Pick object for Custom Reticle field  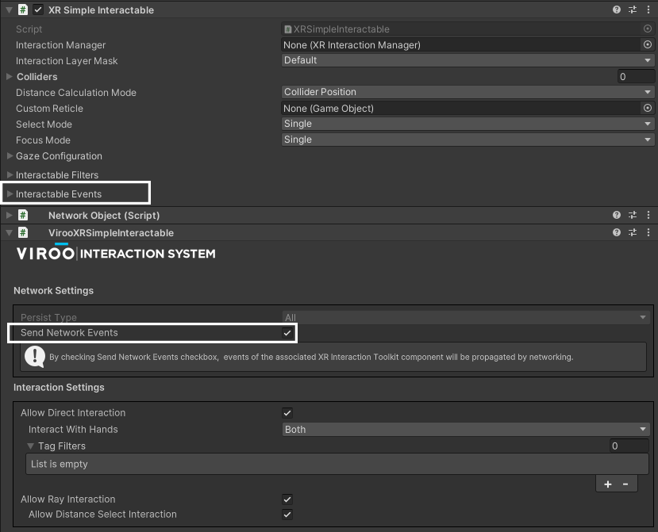pyautogui.click(x=647, y=109)
